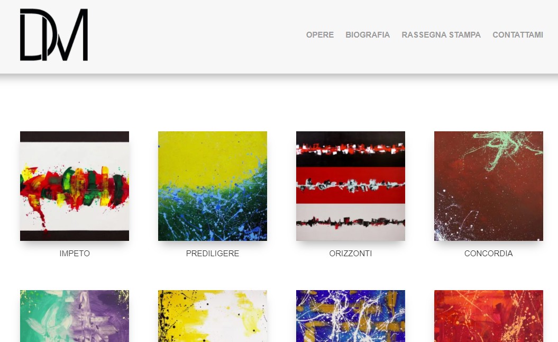Click the DM logo in header
The image size is (558, 342).
pyautogui.click(x=54, y=34)
